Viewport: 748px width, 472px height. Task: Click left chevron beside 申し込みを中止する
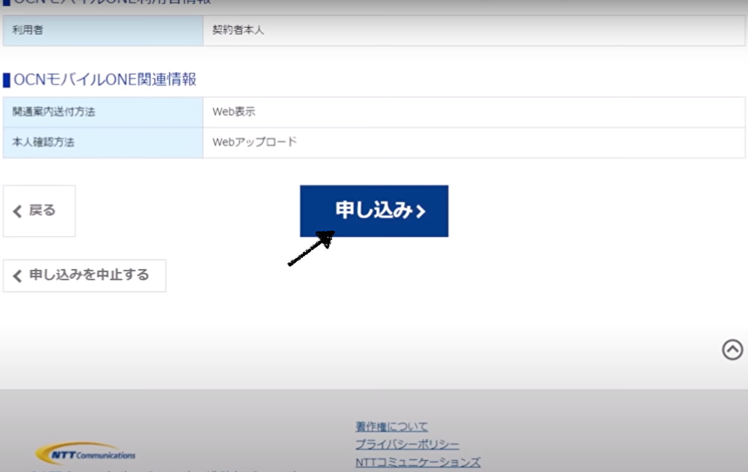click(x=18, y=276)
